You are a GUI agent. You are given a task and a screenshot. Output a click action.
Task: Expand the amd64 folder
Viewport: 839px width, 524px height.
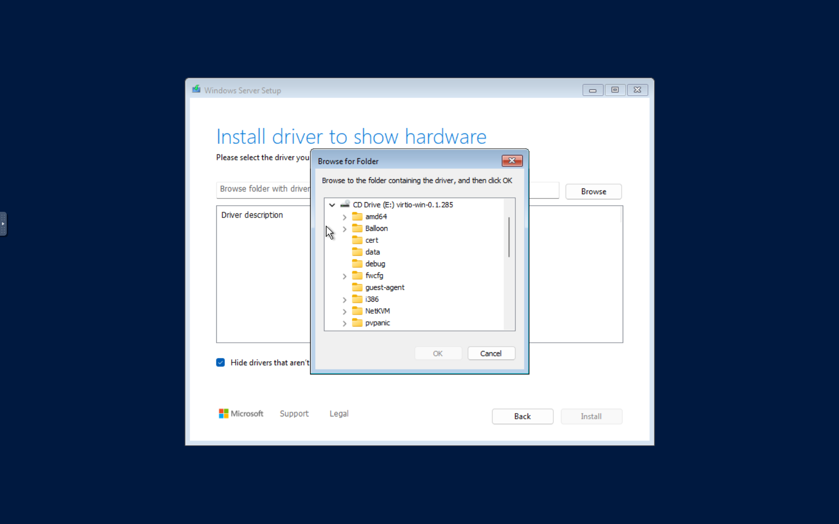coord(344,216)
